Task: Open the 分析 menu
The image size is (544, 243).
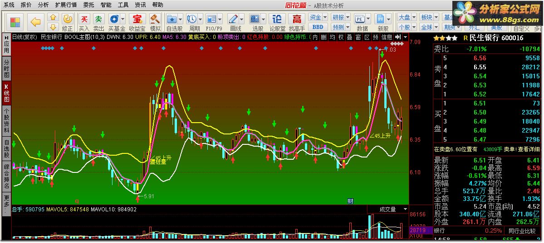Action: click(44, 5)
